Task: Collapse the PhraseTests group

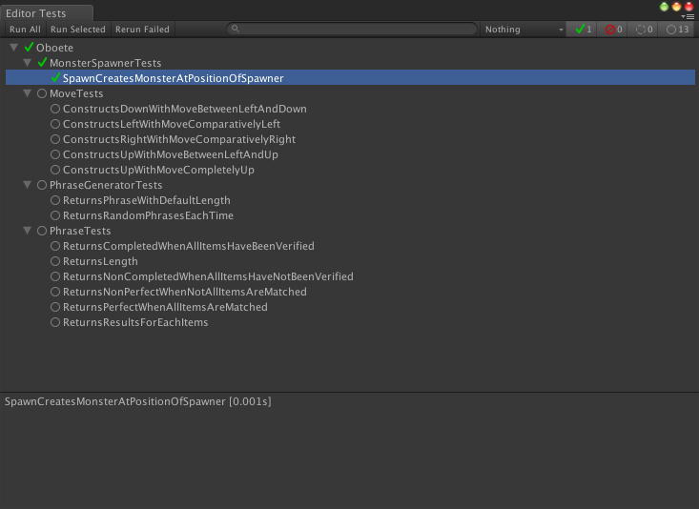Action: click(28, 231)
